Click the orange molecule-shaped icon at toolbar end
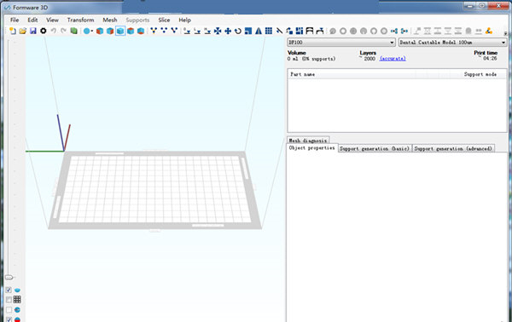This screenshot has width=512, height=322. pyautogui.click(x=488, y=31)
